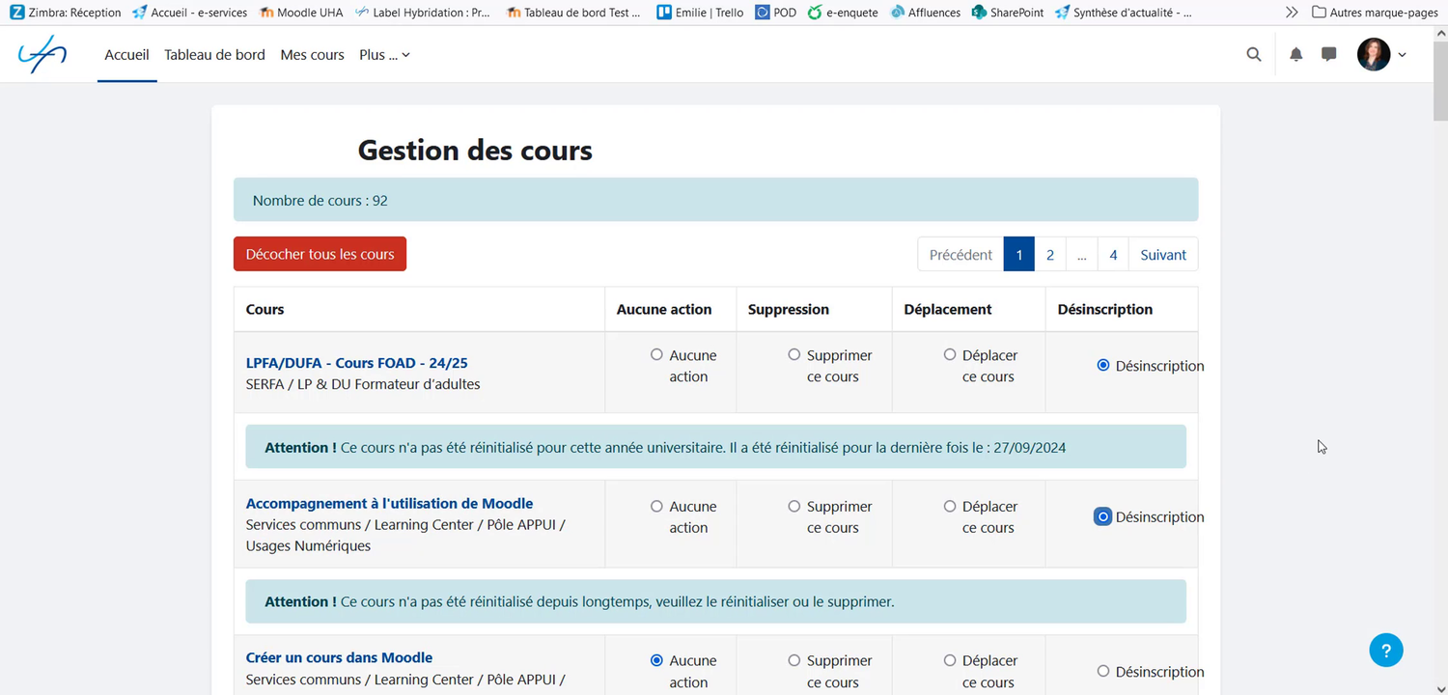Choose Supprimer ce cours for Accompagnement à l'utilisation de Moodle
The height and width of the screenshot is (695, 1448).
click(793, 506)
